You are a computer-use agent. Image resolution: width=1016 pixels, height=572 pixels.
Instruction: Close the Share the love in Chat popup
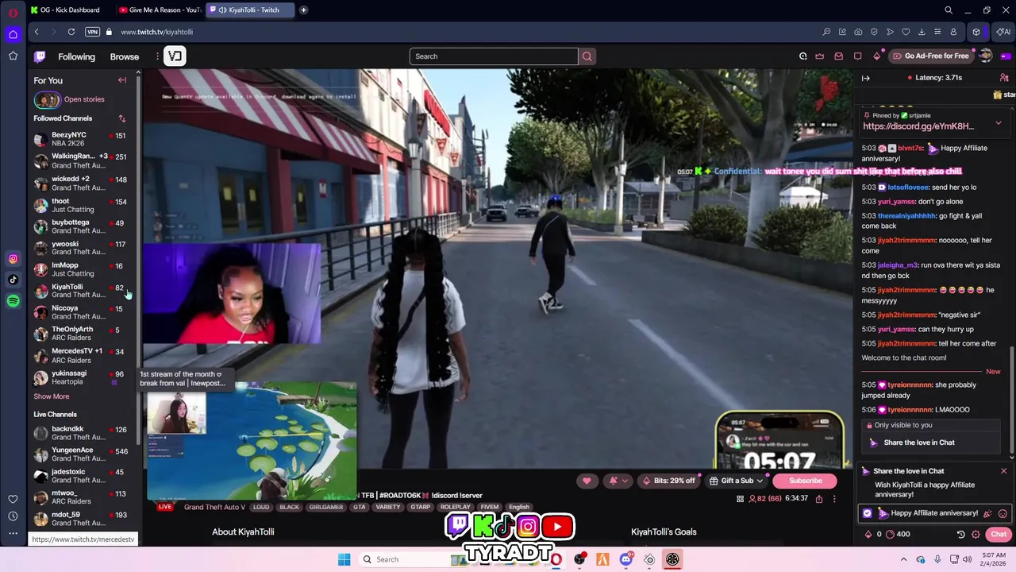[1003, 471]
